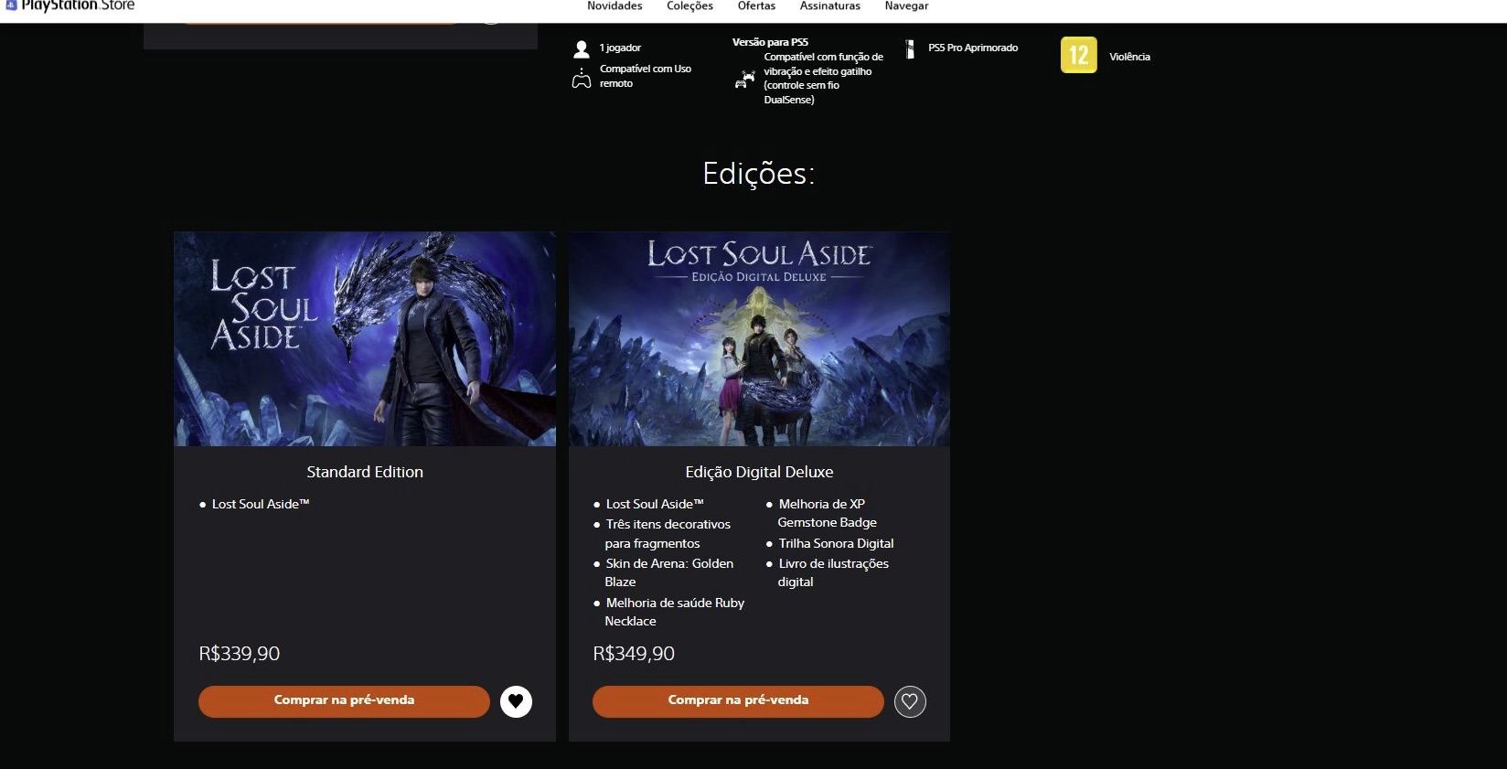This screenshot has width=1507, height=769.
Task: Open the Edição Digital Deluxe cover image
Action: point(759,339)
